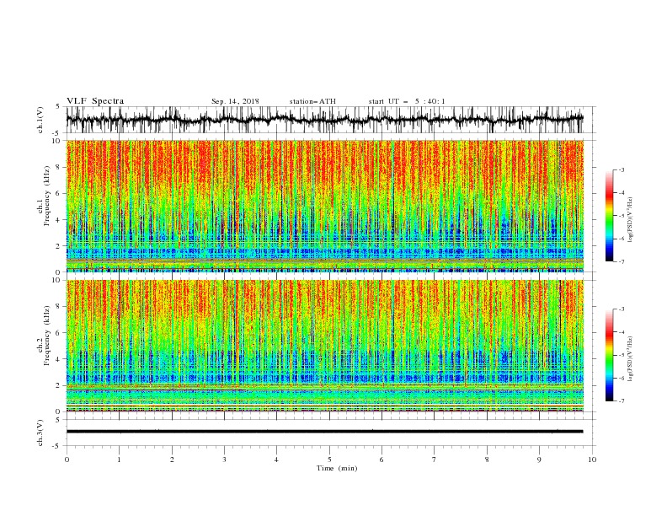Viewport: 667px width, 516px height.
Task: Click the date 'Sep. 14, 2018'
Action: point(235,101)
